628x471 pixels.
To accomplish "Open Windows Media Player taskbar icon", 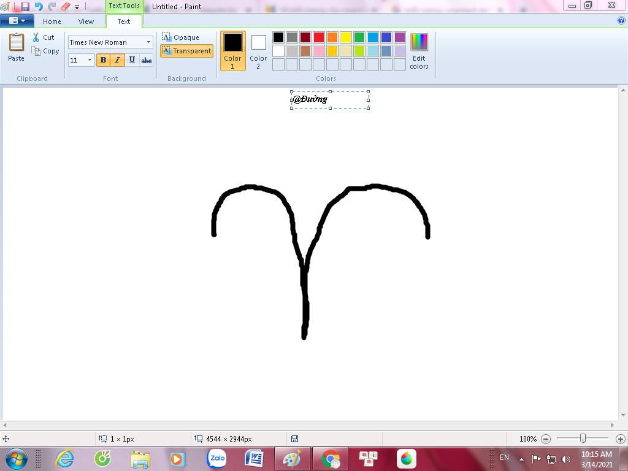I will 178,459.
